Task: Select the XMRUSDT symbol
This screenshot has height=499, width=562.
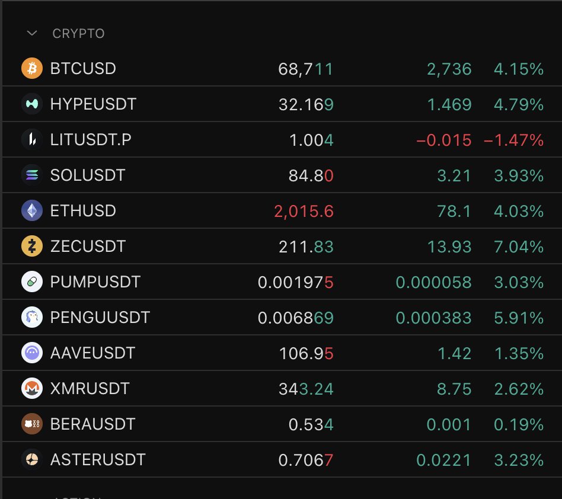Action: click(90, 388)
